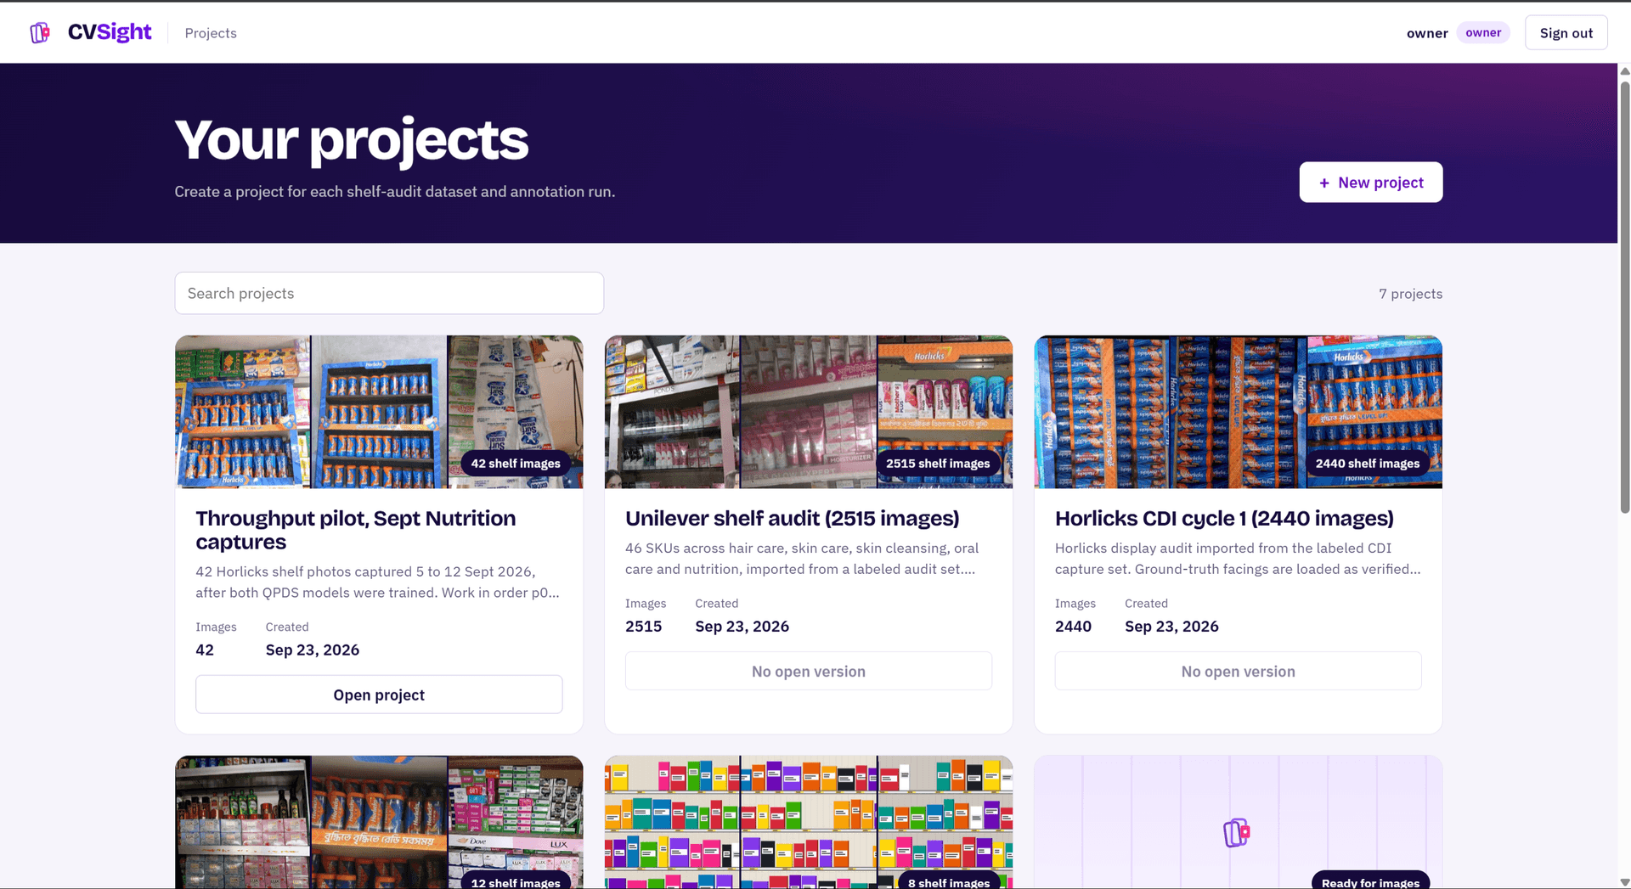Screen dimensions: 1631x889
Task: Click placeholder icon on empty project card
Action: [x=1237, y=833]
